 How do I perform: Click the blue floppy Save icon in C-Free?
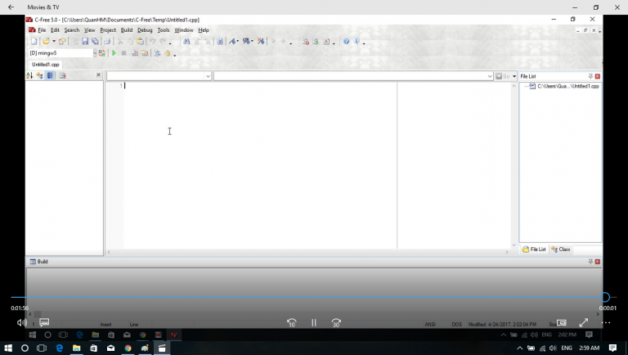pyautogui.click(x=85, y=41)
